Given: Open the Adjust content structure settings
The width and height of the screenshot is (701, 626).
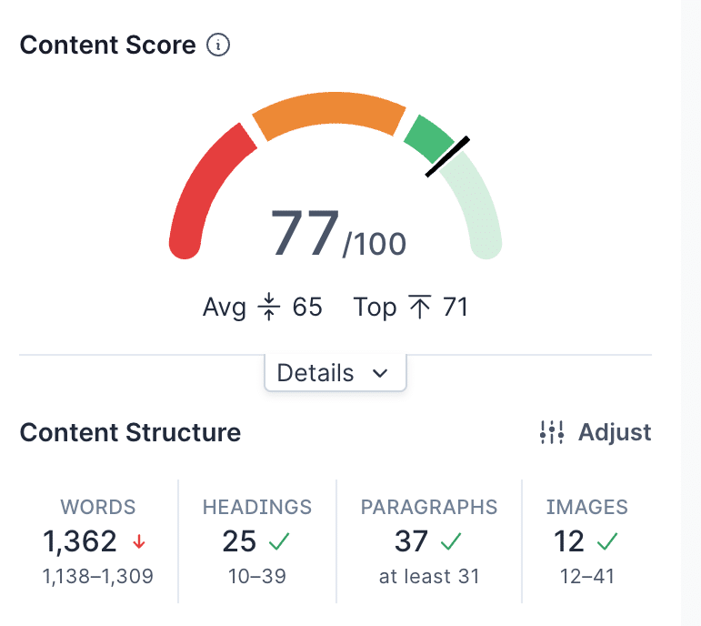Looking at the screenshot, I should pos(596,432).
